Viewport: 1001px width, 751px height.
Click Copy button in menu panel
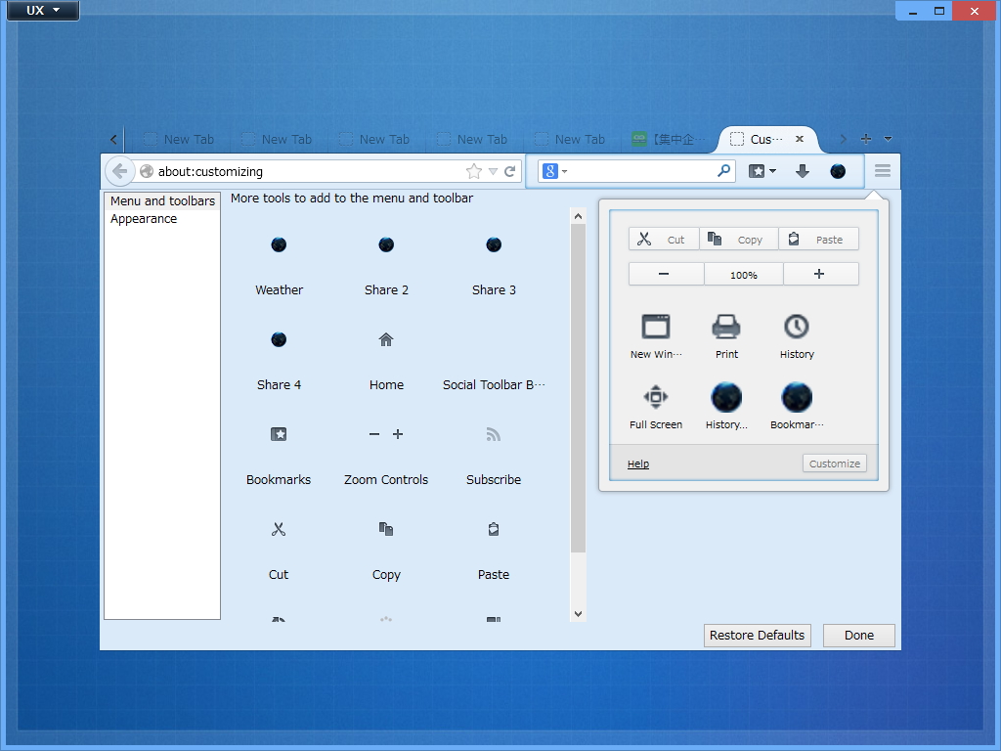[739, 239]
